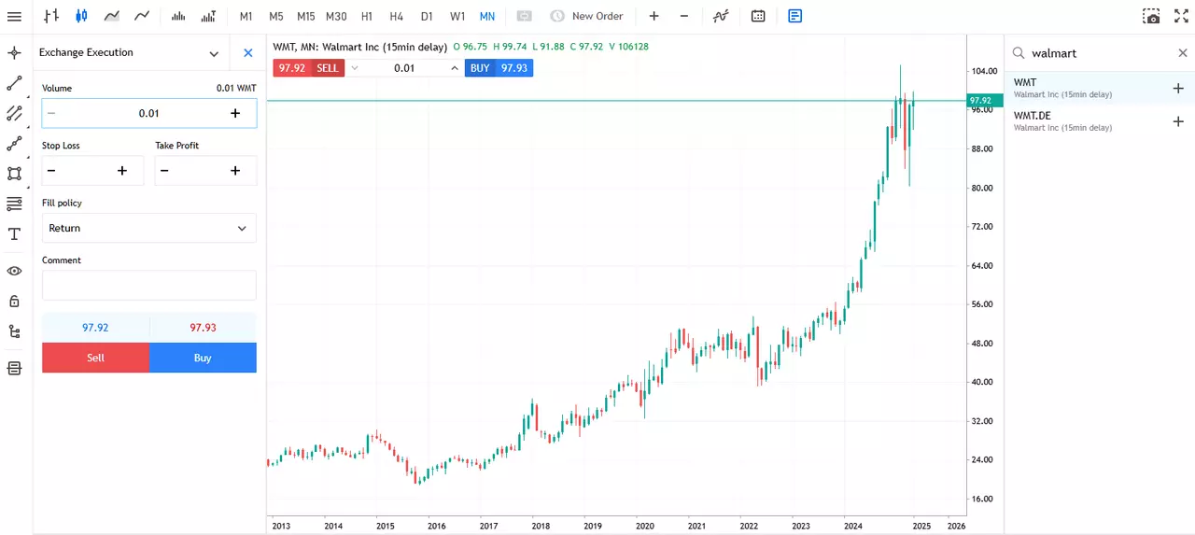The image size is (1195, 535).
Task: Open the economic calendar icon
Action: point(758,16)
